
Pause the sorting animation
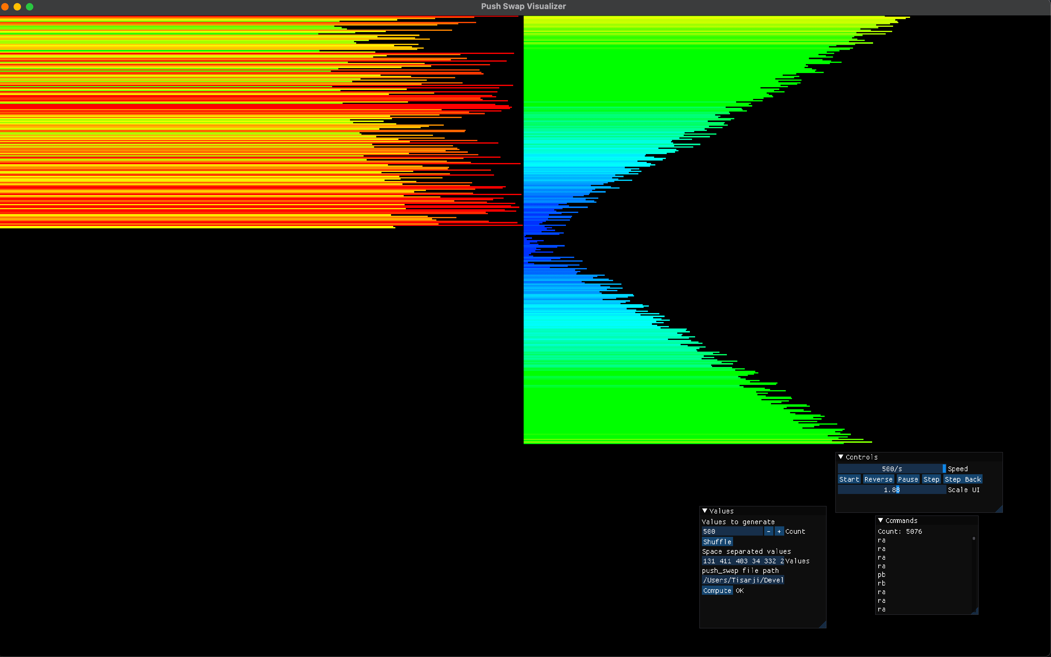(x=908, y=479)
